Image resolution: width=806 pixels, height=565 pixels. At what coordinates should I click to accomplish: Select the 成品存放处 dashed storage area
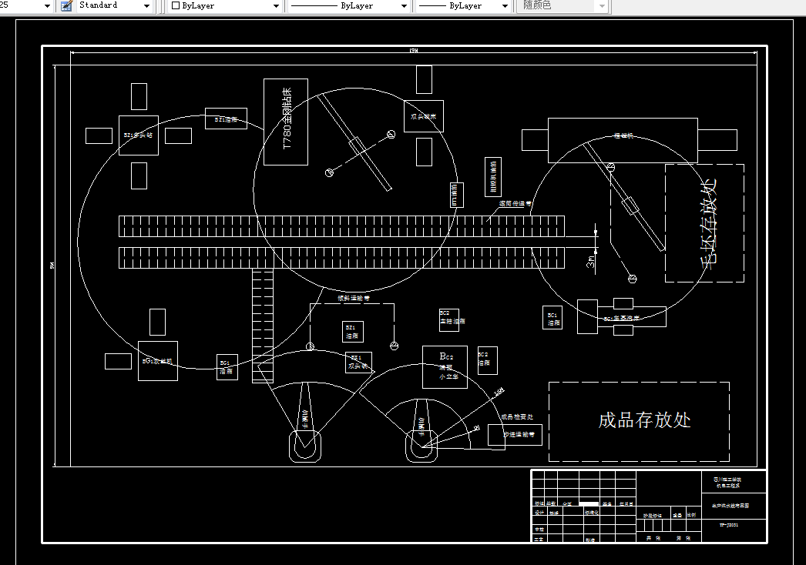[639, 422]
